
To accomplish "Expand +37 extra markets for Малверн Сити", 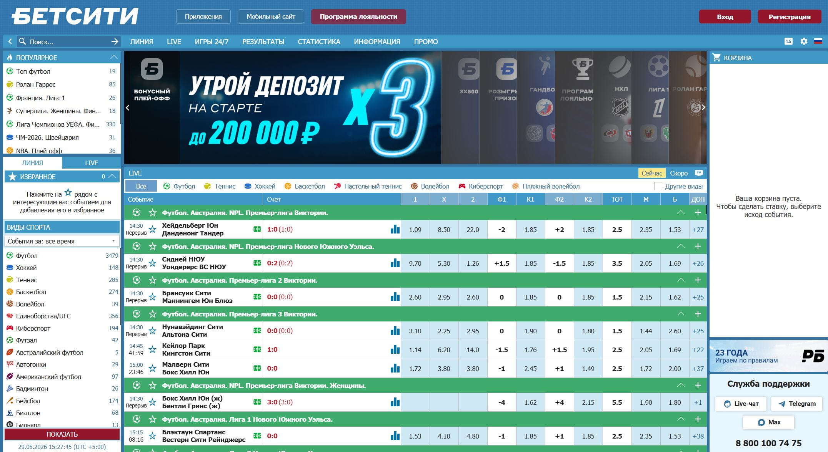I will [698, 369].
